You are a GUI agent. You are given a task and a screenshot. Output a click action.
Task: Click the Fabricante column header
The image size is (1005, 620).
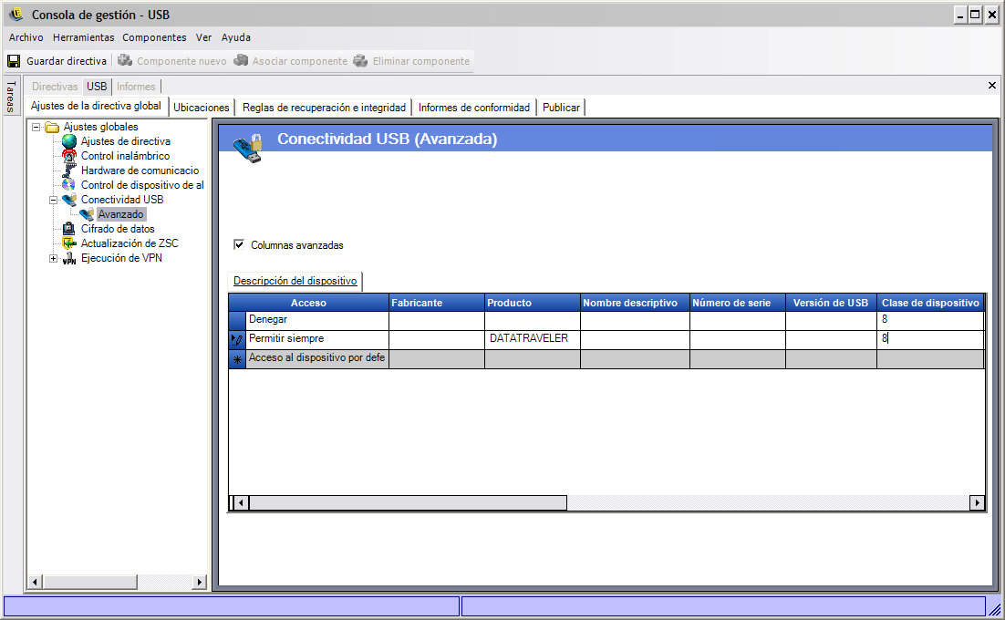[x=437, y=303]
